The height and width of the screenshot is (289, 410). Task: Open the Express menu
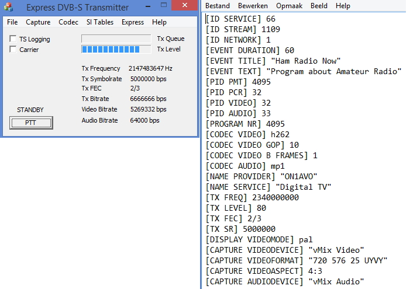pos(133,22)
